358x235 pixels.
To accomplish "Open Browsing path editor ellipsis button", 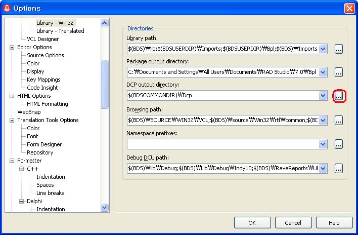I will point(339,120).
